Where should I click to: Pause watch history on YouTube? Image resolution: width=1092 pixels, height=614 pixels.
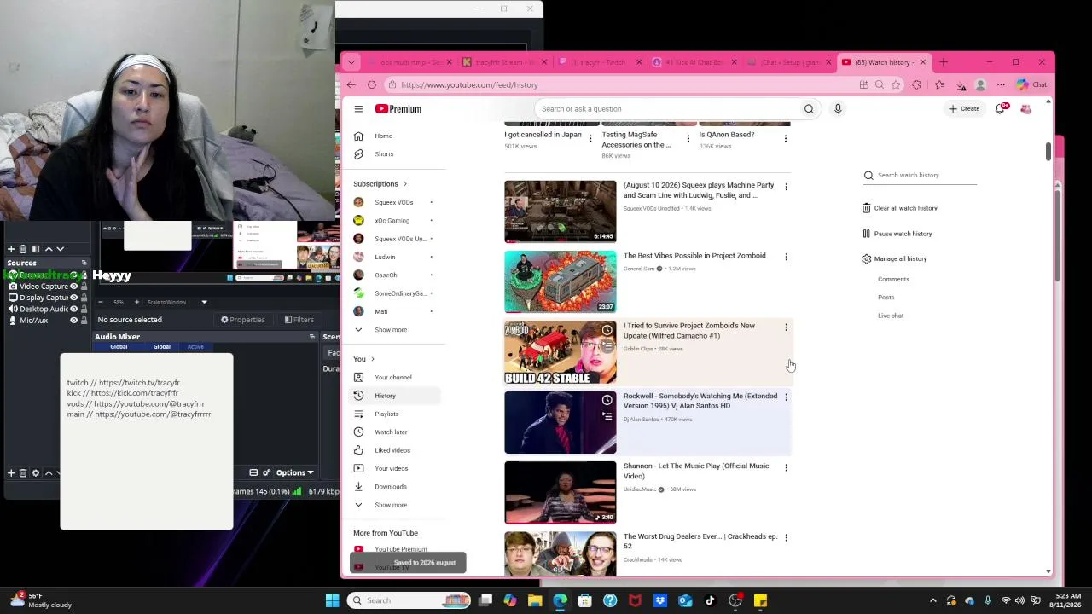pos(897,234)
